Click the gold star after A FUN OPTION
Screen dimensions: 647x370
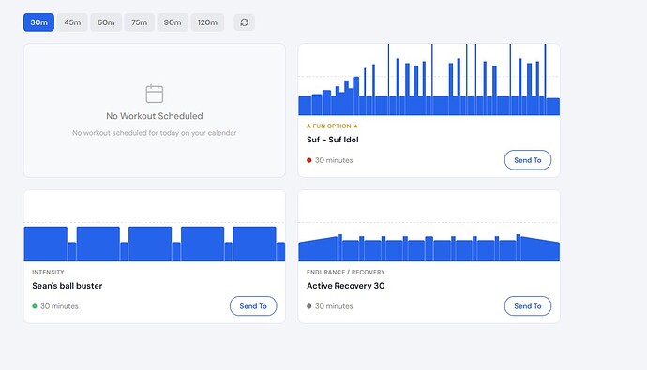[355, 126]
